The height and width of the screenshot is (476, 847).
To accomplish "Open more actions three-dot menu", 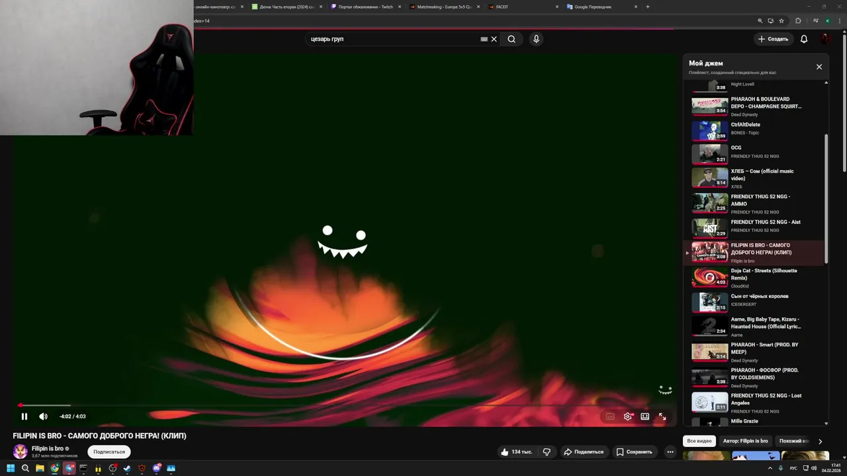I will click(670, 452).
